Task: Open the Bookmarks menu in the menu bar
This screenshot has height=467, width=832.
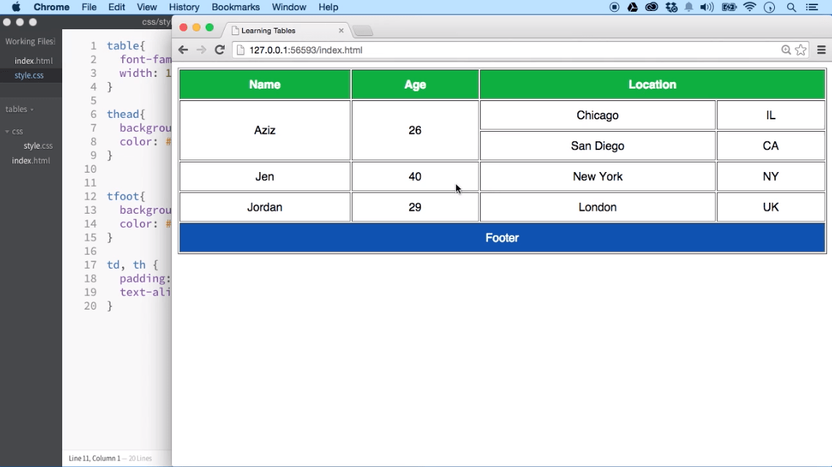Action: tap(236, 7)
